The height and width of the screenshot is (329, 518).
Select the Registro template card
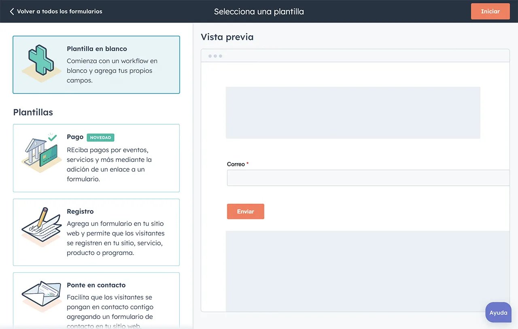(x=96, y=232)
